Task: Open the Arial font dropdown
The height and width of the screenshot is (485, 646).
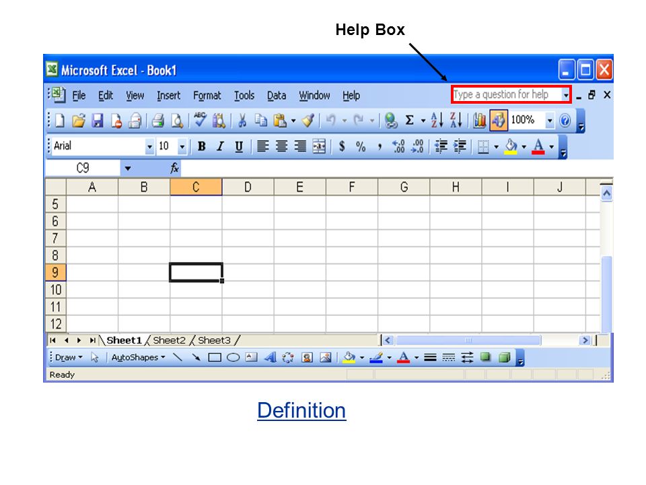Action: pos(149,146)
